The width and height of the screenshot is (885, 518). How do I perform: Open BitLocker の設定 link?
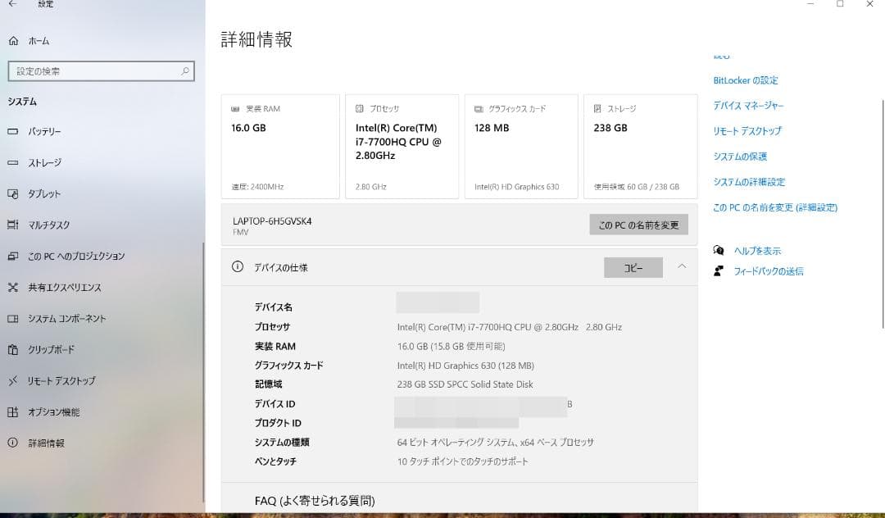746,80
